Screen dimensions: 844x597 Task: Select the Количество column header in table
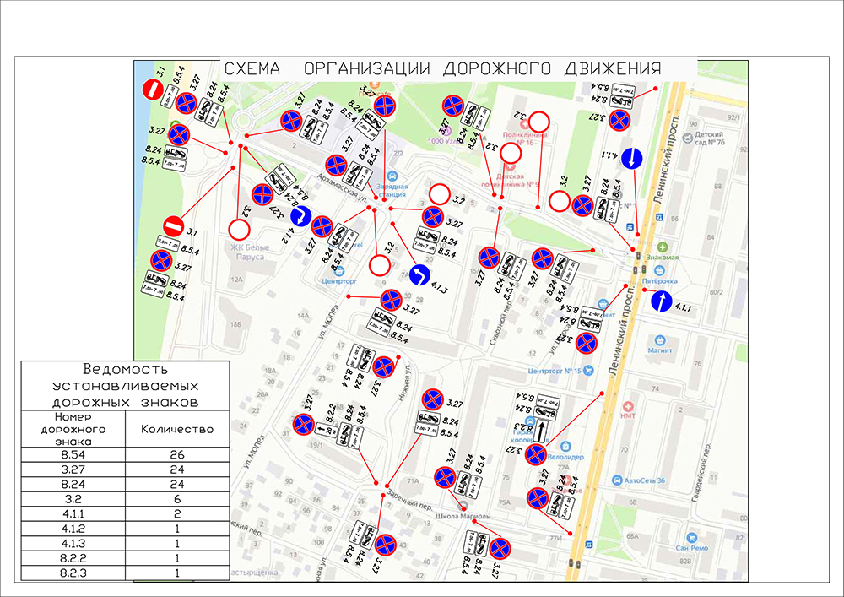(x=177, y=429)
